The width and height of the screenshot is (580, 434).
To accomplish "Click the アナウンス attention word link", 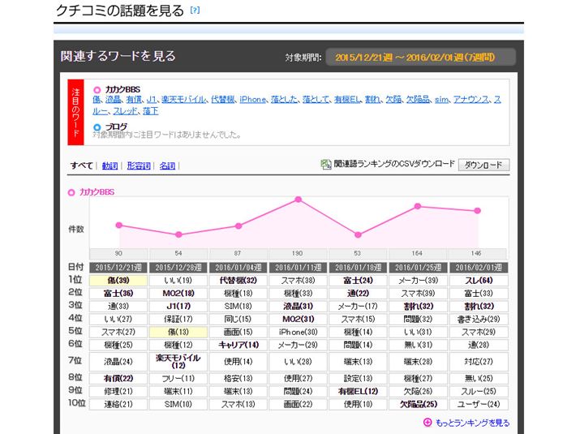I will pyautogui.click(x=470, y=99).
